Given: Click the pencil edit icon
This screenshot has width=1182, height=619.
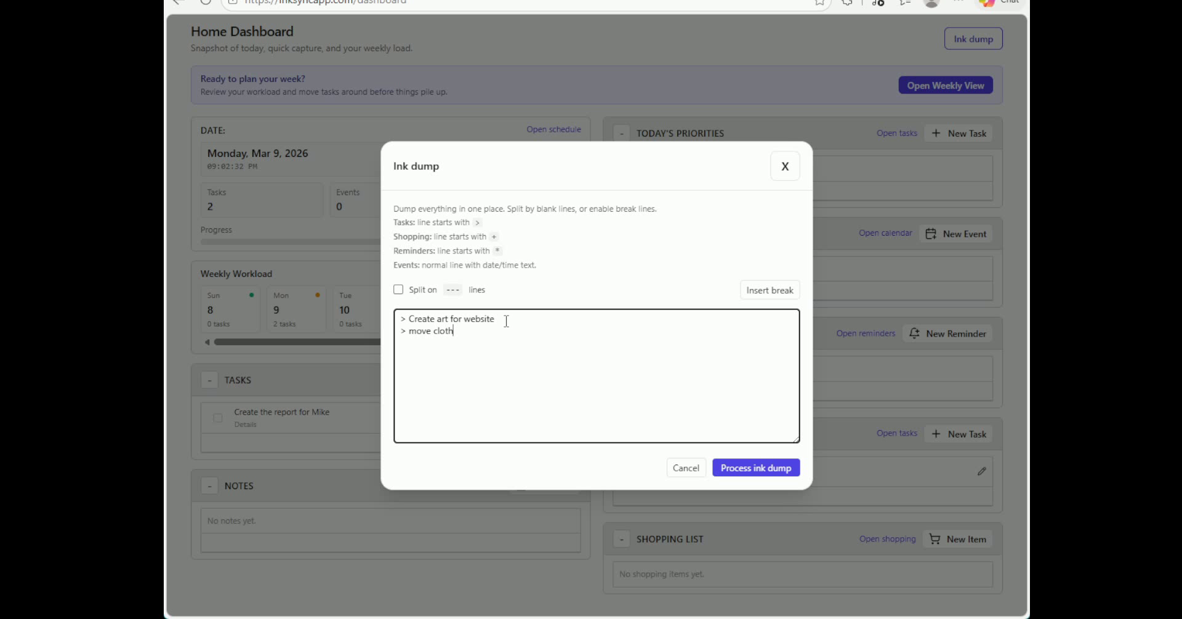Looking at the screenshot, I should [981, 471].
